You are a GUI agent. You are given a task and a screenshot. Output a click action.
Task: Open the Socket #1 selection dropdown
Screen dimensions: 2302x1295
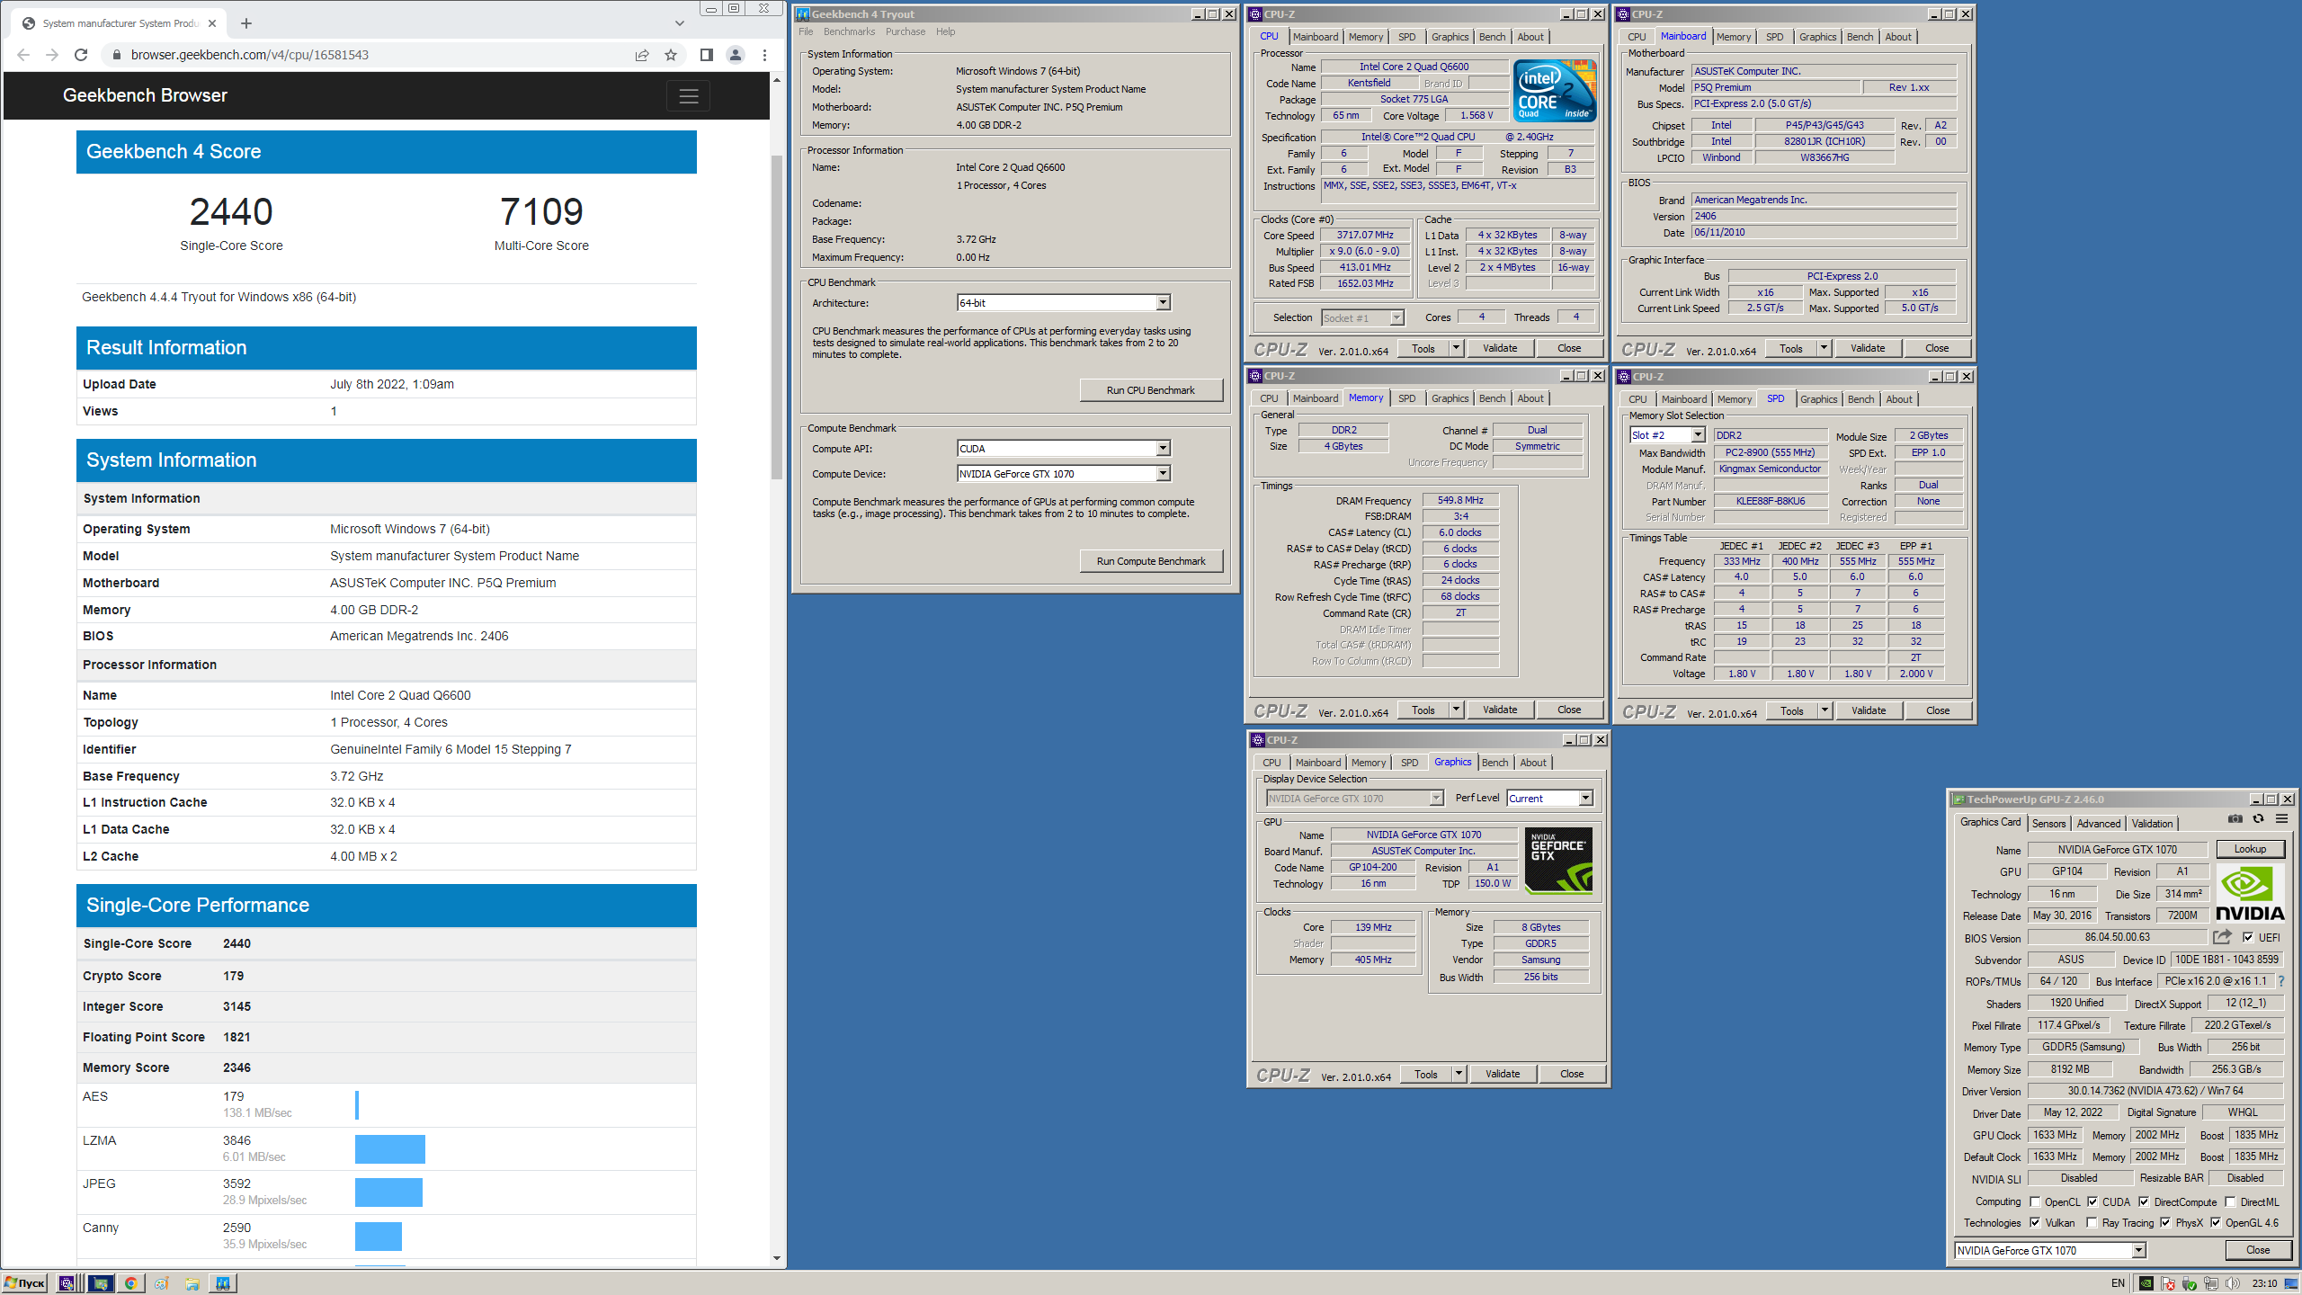coord(1362,317)
